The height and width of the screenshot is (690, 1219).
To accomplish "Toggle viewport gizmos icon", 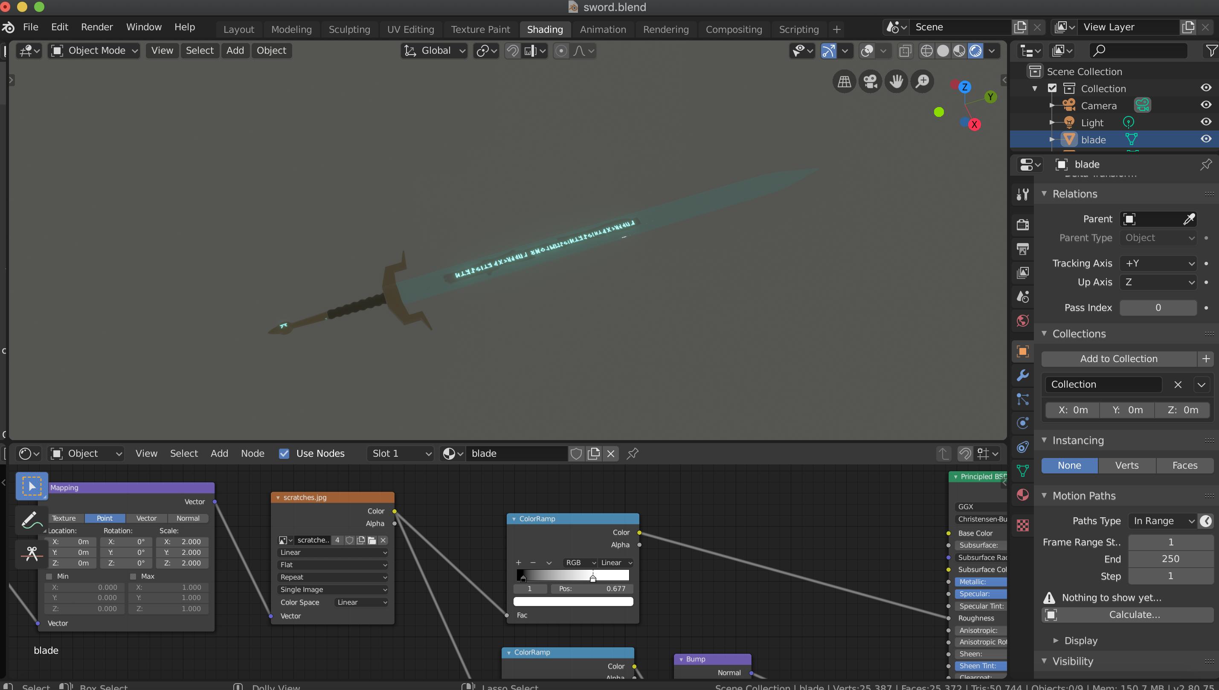I will click(828, 51).
